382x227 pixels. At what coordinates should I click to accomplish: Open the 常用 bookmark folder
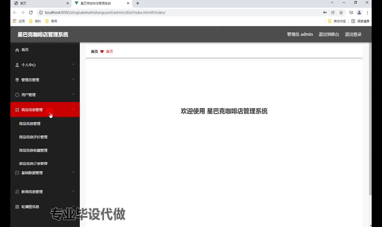pos(51,21)
